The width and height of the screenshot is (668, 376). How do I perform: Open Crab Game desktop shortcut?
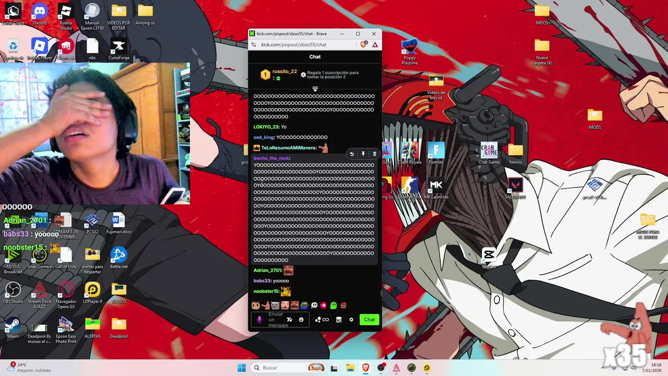489,154
